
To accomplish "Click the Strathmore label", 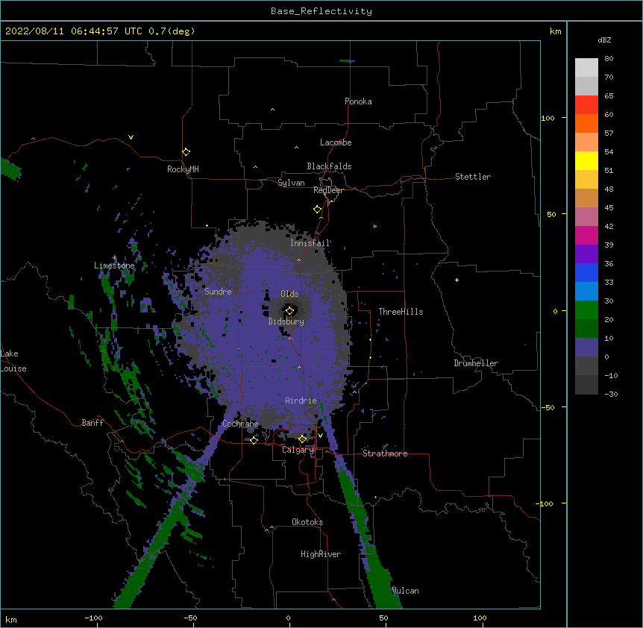I will [385, 453].
